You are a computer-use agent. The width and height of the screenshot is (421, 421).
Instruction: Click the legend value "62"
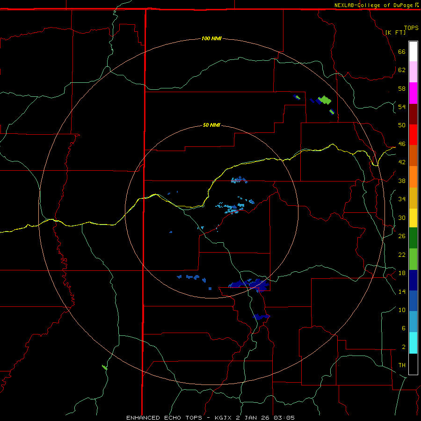[x=402, y=70]
